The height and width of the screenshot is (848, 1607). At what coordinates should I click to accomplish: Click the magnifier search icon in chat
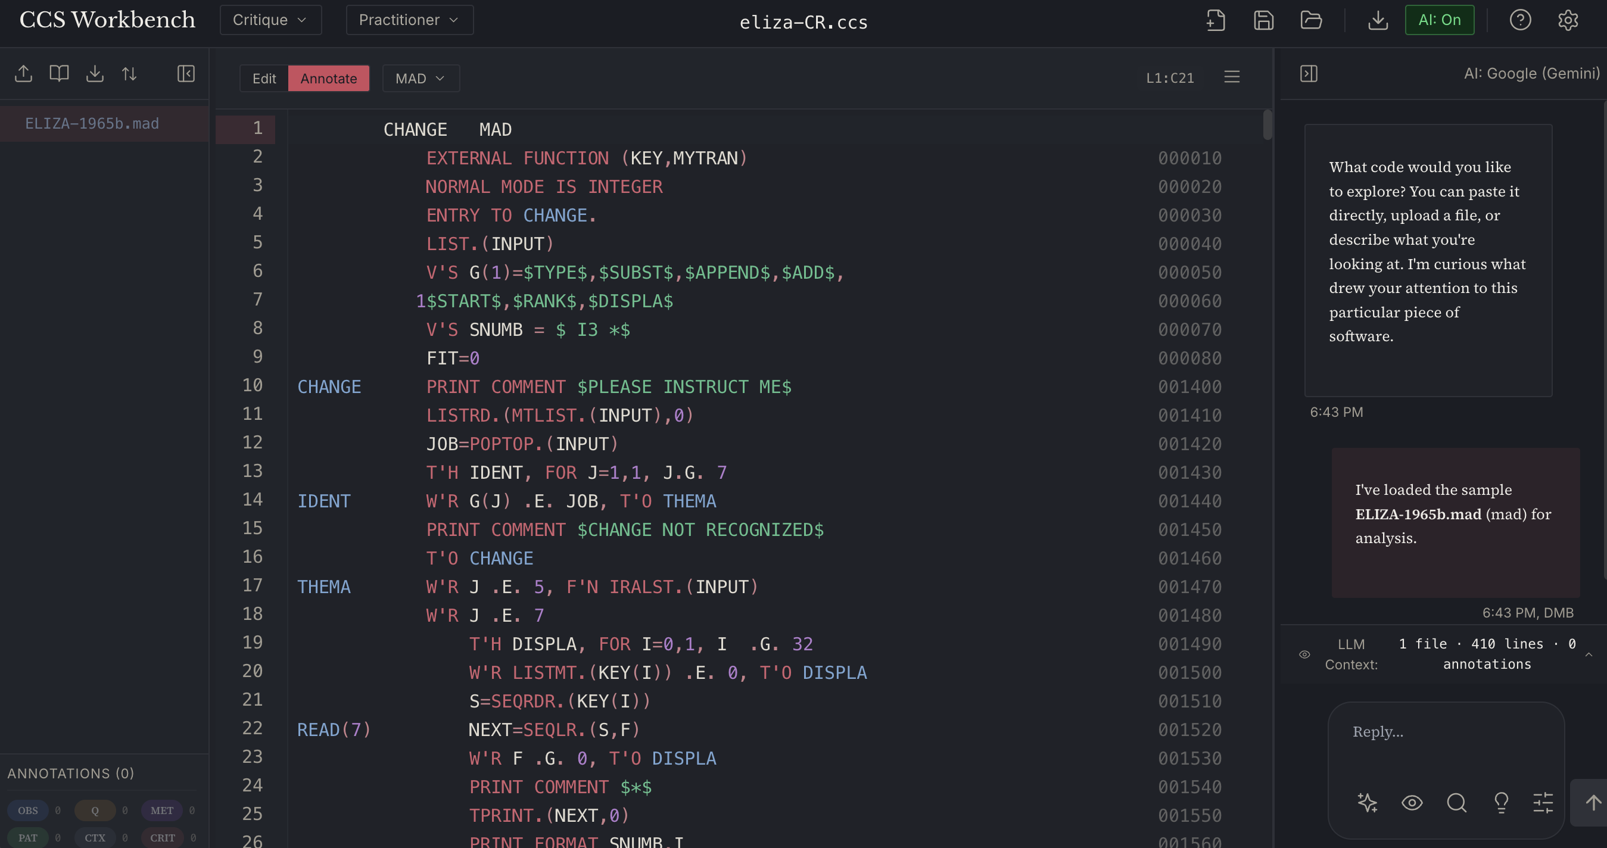coord(1456,802)
